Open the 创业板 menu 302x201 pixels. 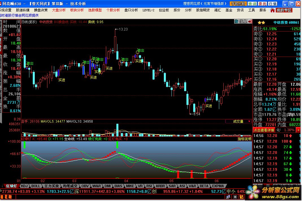coord(164,10)
